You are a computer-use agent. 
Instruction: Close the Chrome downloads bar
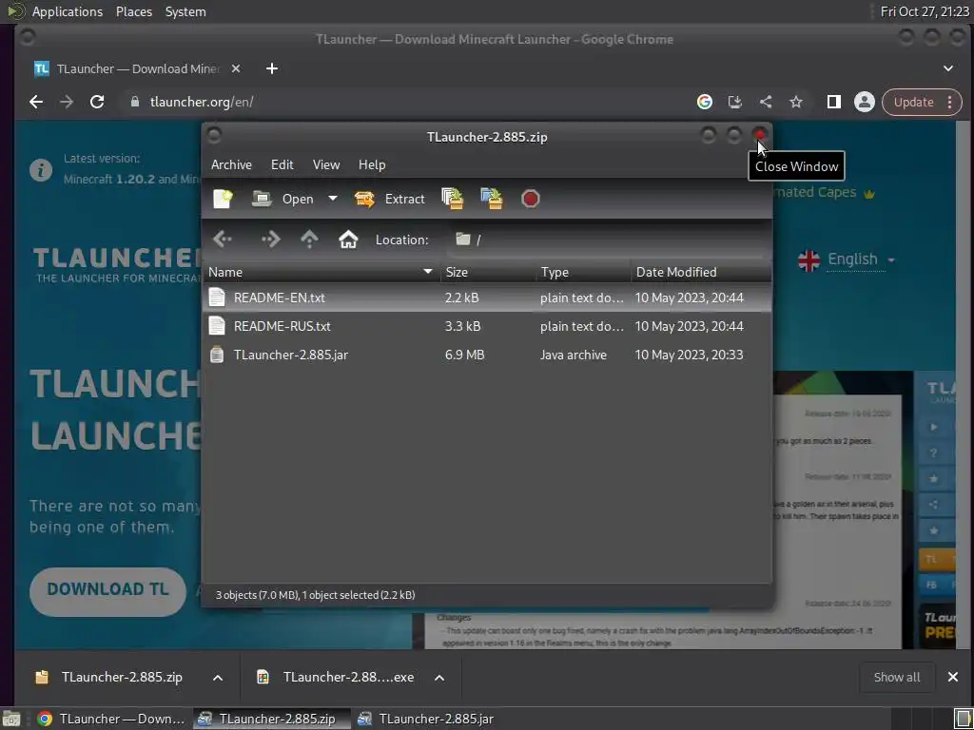953,677
